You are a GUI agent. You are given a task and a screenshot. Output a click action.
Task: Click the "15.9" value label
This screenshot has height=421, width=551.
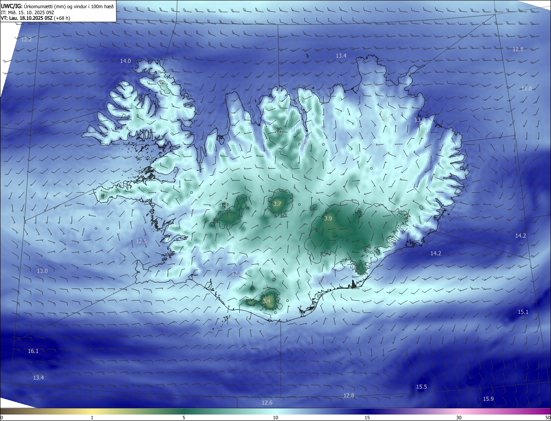click(x=488, y=399)
